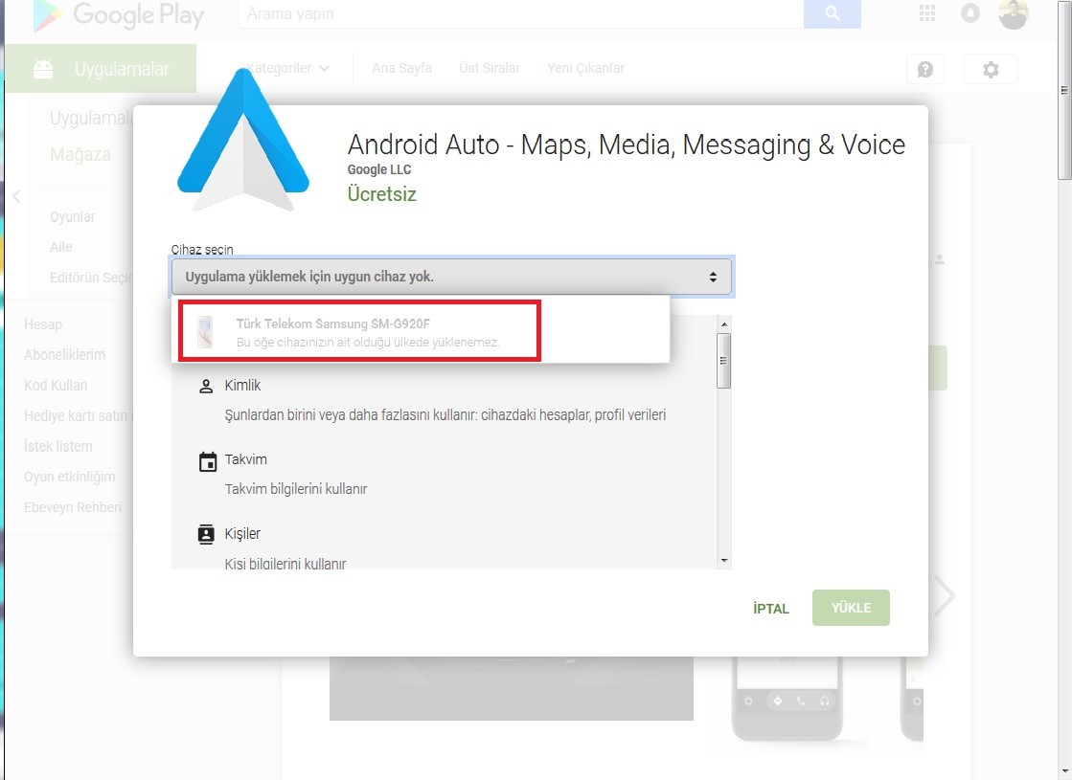The width and height of the screenshot is (1072, 780).
Task: Collapse the sidebar with left chevron
Action: (16, 197)
